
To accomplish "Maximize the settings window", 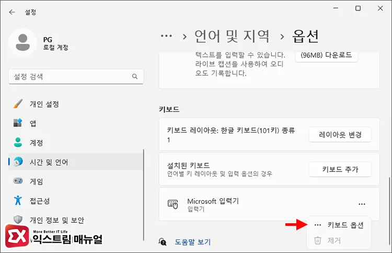I will [x=358, y=8].
